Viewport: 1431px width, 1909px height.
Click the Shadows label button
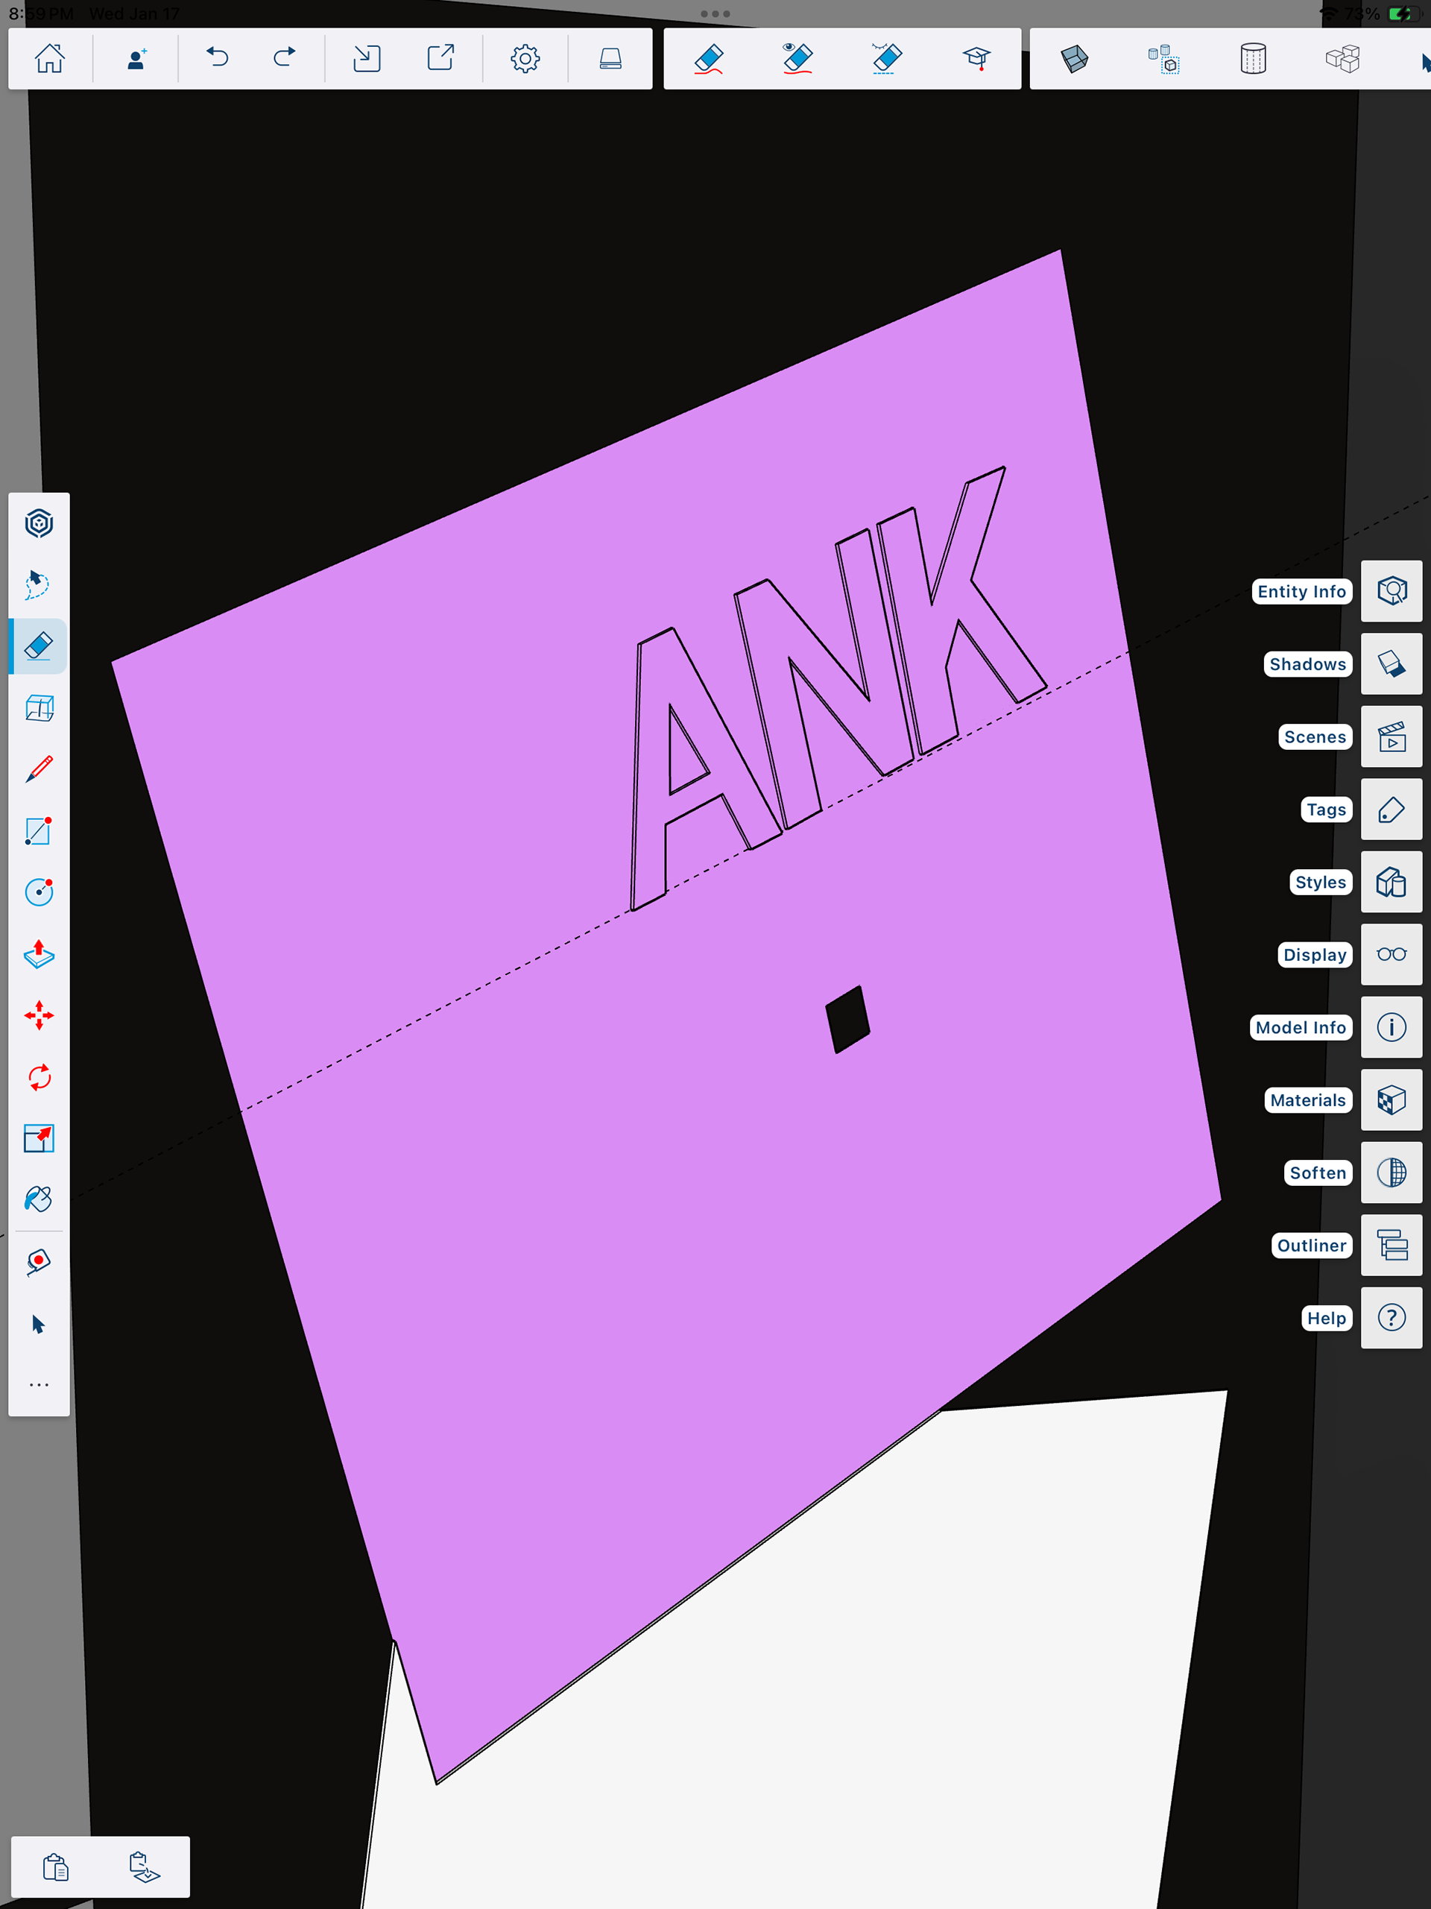pyautogui.click(x=1307, y=664)
